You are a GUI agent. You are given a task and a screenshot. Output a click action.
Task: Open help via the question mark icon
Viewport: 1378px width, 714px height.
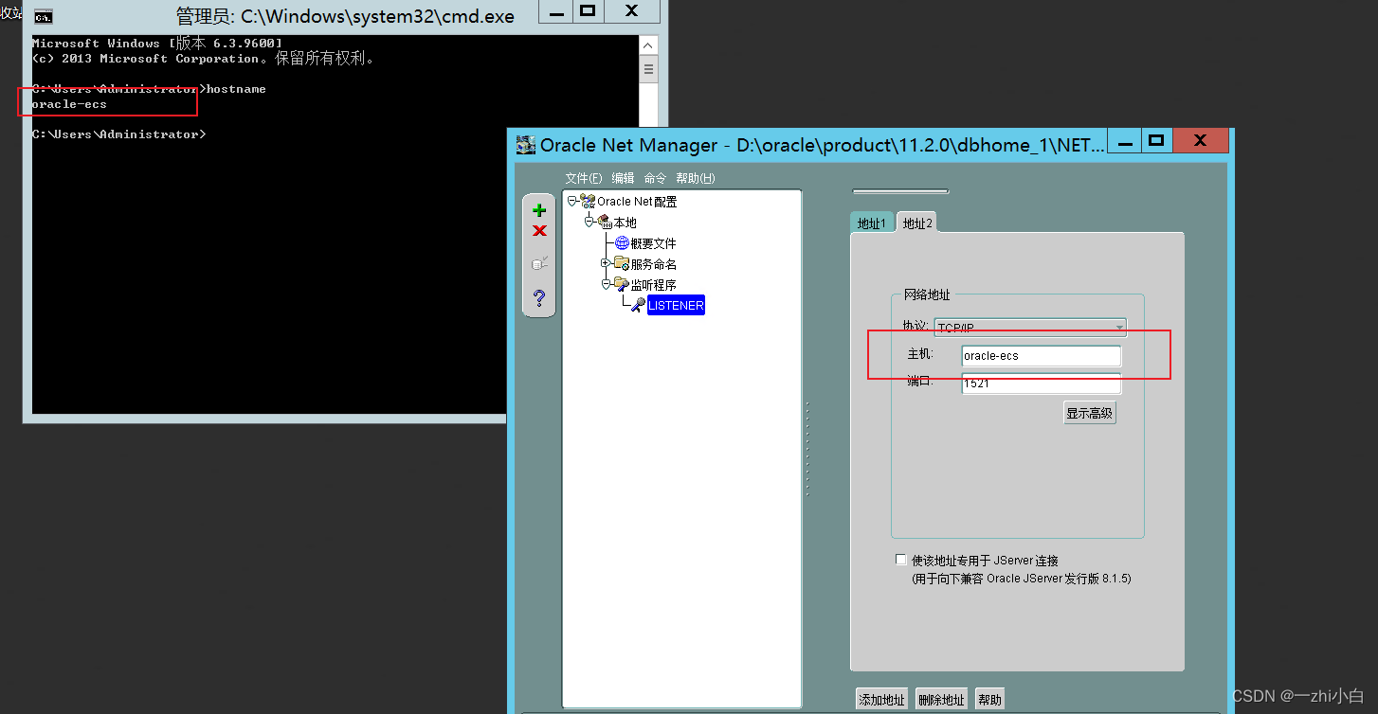coord(539,298)
